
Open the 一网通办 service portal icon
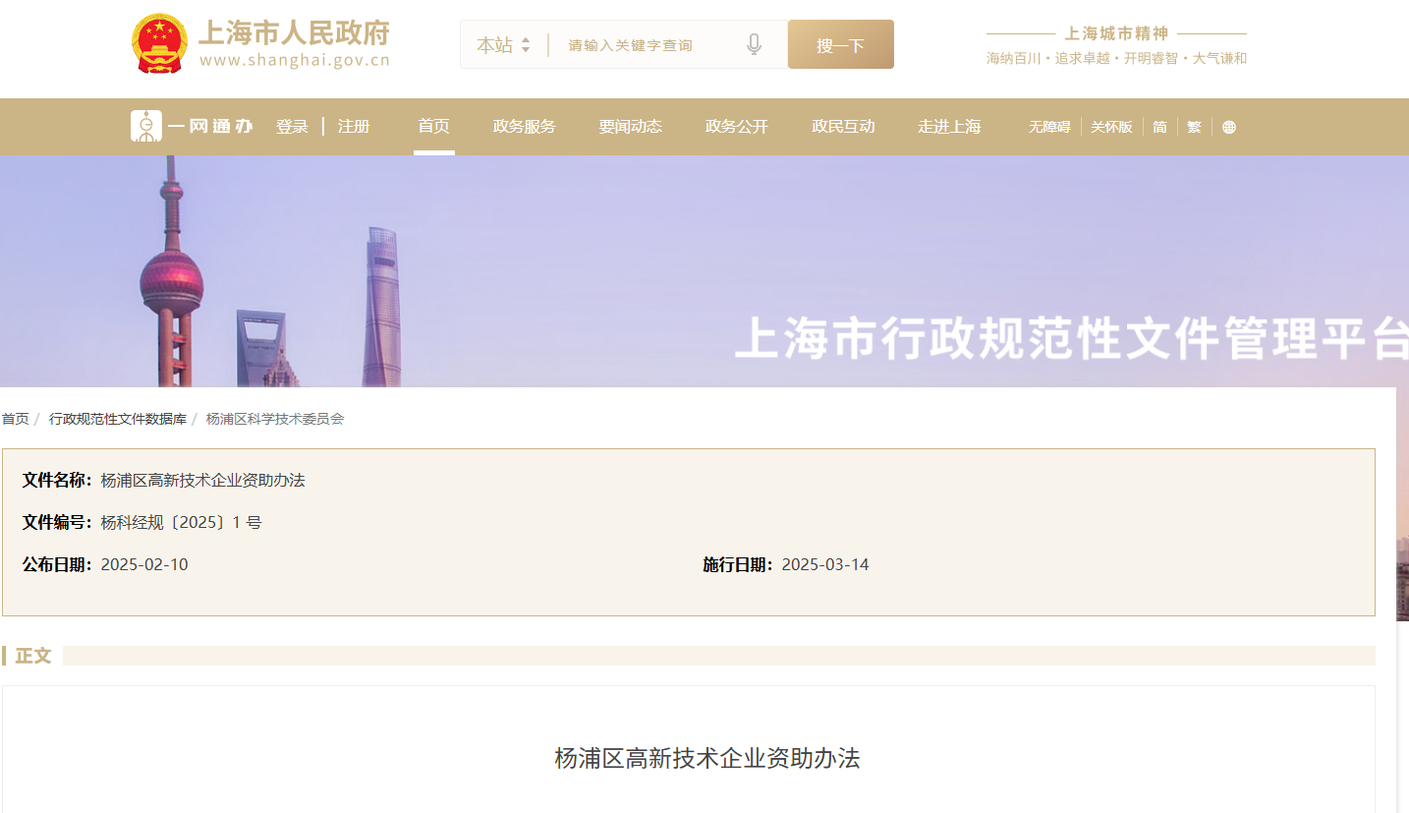coord(147,126)
